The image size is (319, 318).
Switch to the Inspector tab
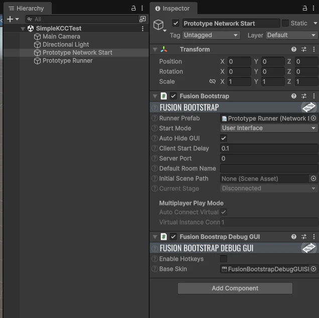point(173,9)
